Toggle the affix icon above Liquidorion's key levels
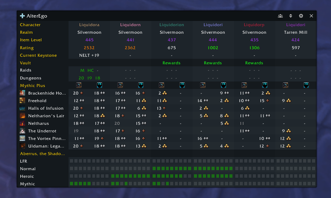The width and height of the screenshot is (331, 198). click(x=161, y=85)
